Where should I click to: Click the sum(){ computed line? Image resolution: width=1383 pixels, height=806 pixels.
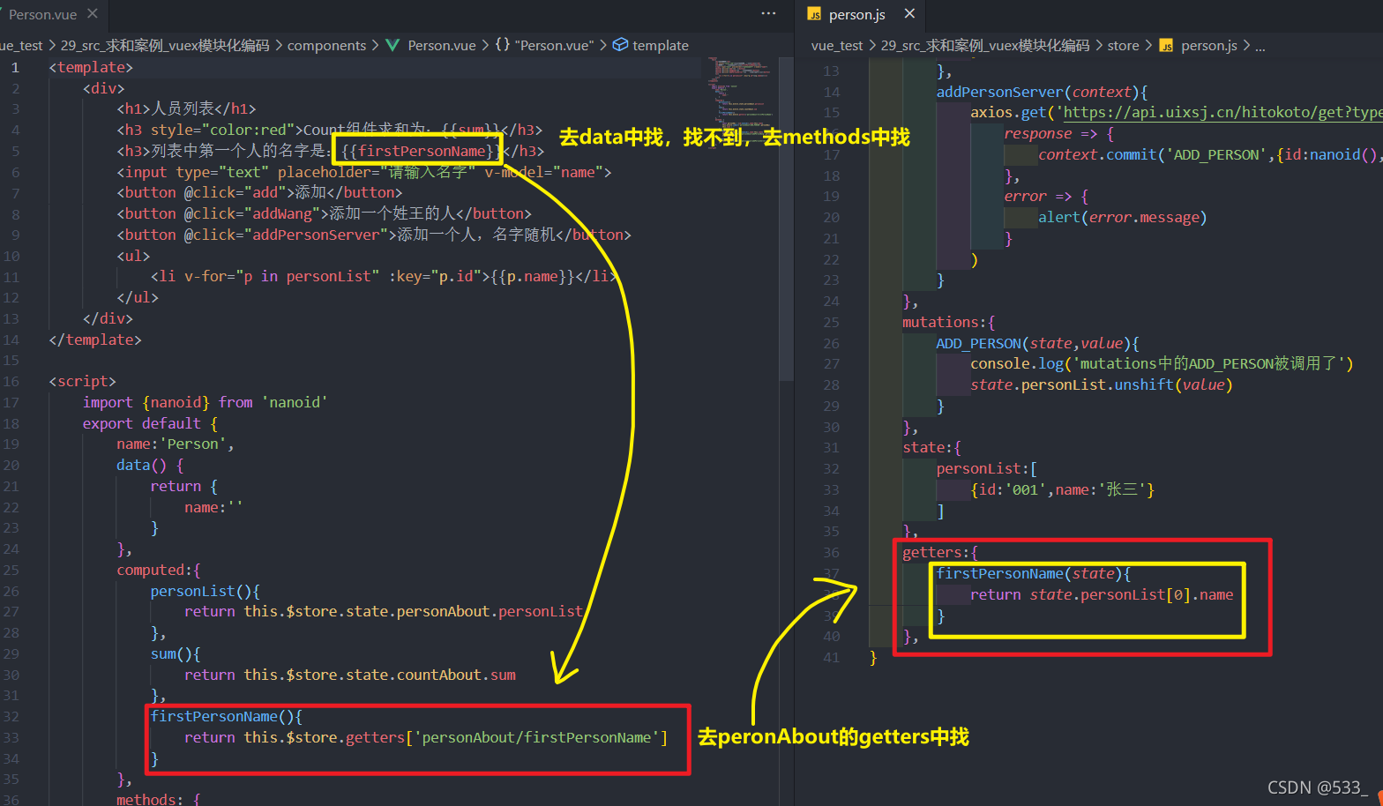click(x=176, y=653)
